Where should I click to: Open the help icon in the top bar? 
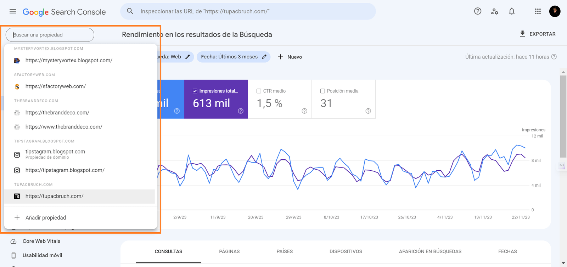[x=478, y=11]
